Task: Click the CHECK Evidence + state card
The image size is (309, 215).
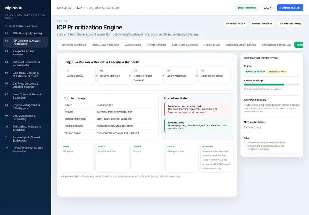Action: [182, 158]
